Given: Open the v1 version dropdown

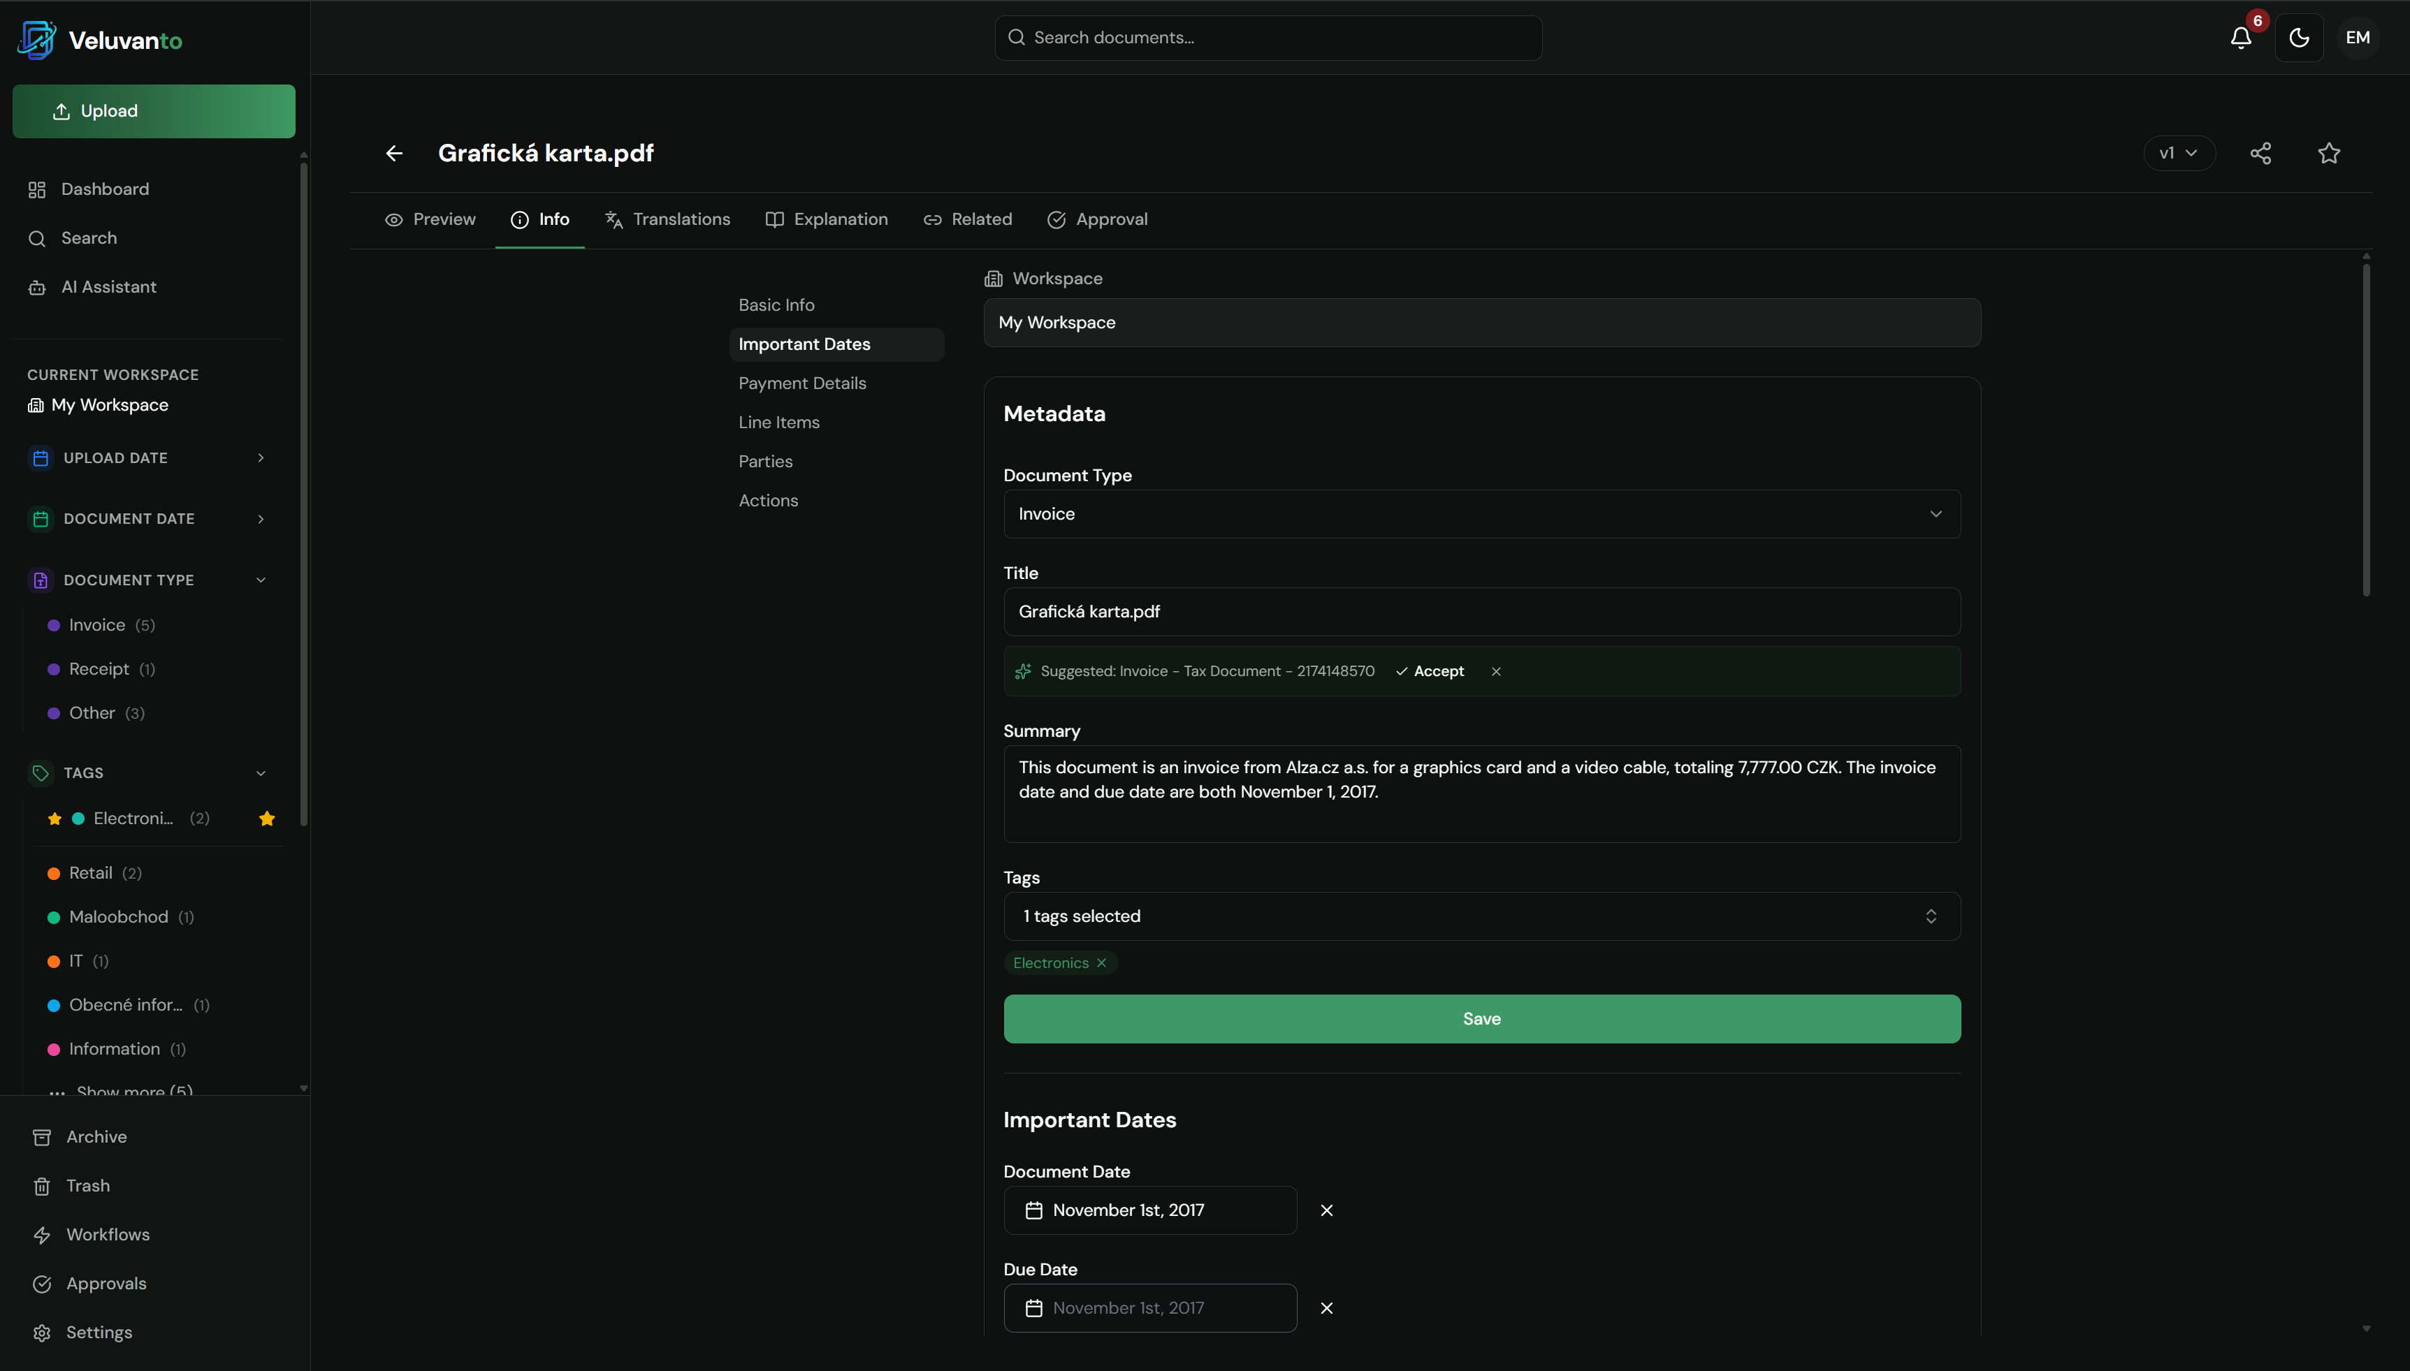Looking at the screenshot, I should (2178, 154).
